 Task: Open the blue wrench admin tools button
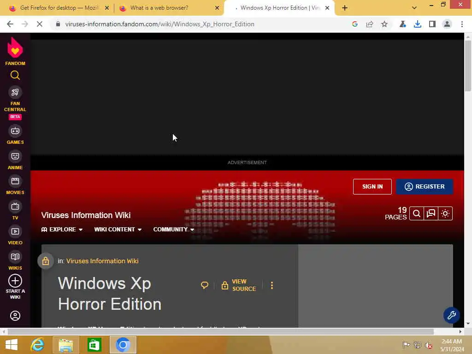(452, 315)
